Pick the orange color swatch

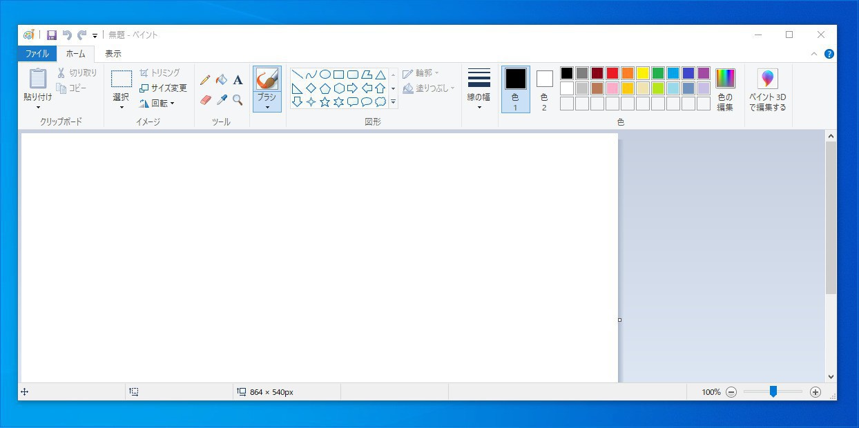pos(628,73)
